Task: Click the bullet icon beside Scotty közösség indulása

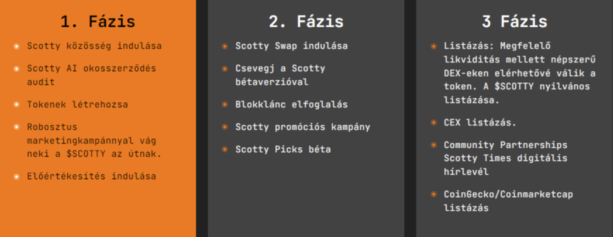Action: tap(16, 46)
